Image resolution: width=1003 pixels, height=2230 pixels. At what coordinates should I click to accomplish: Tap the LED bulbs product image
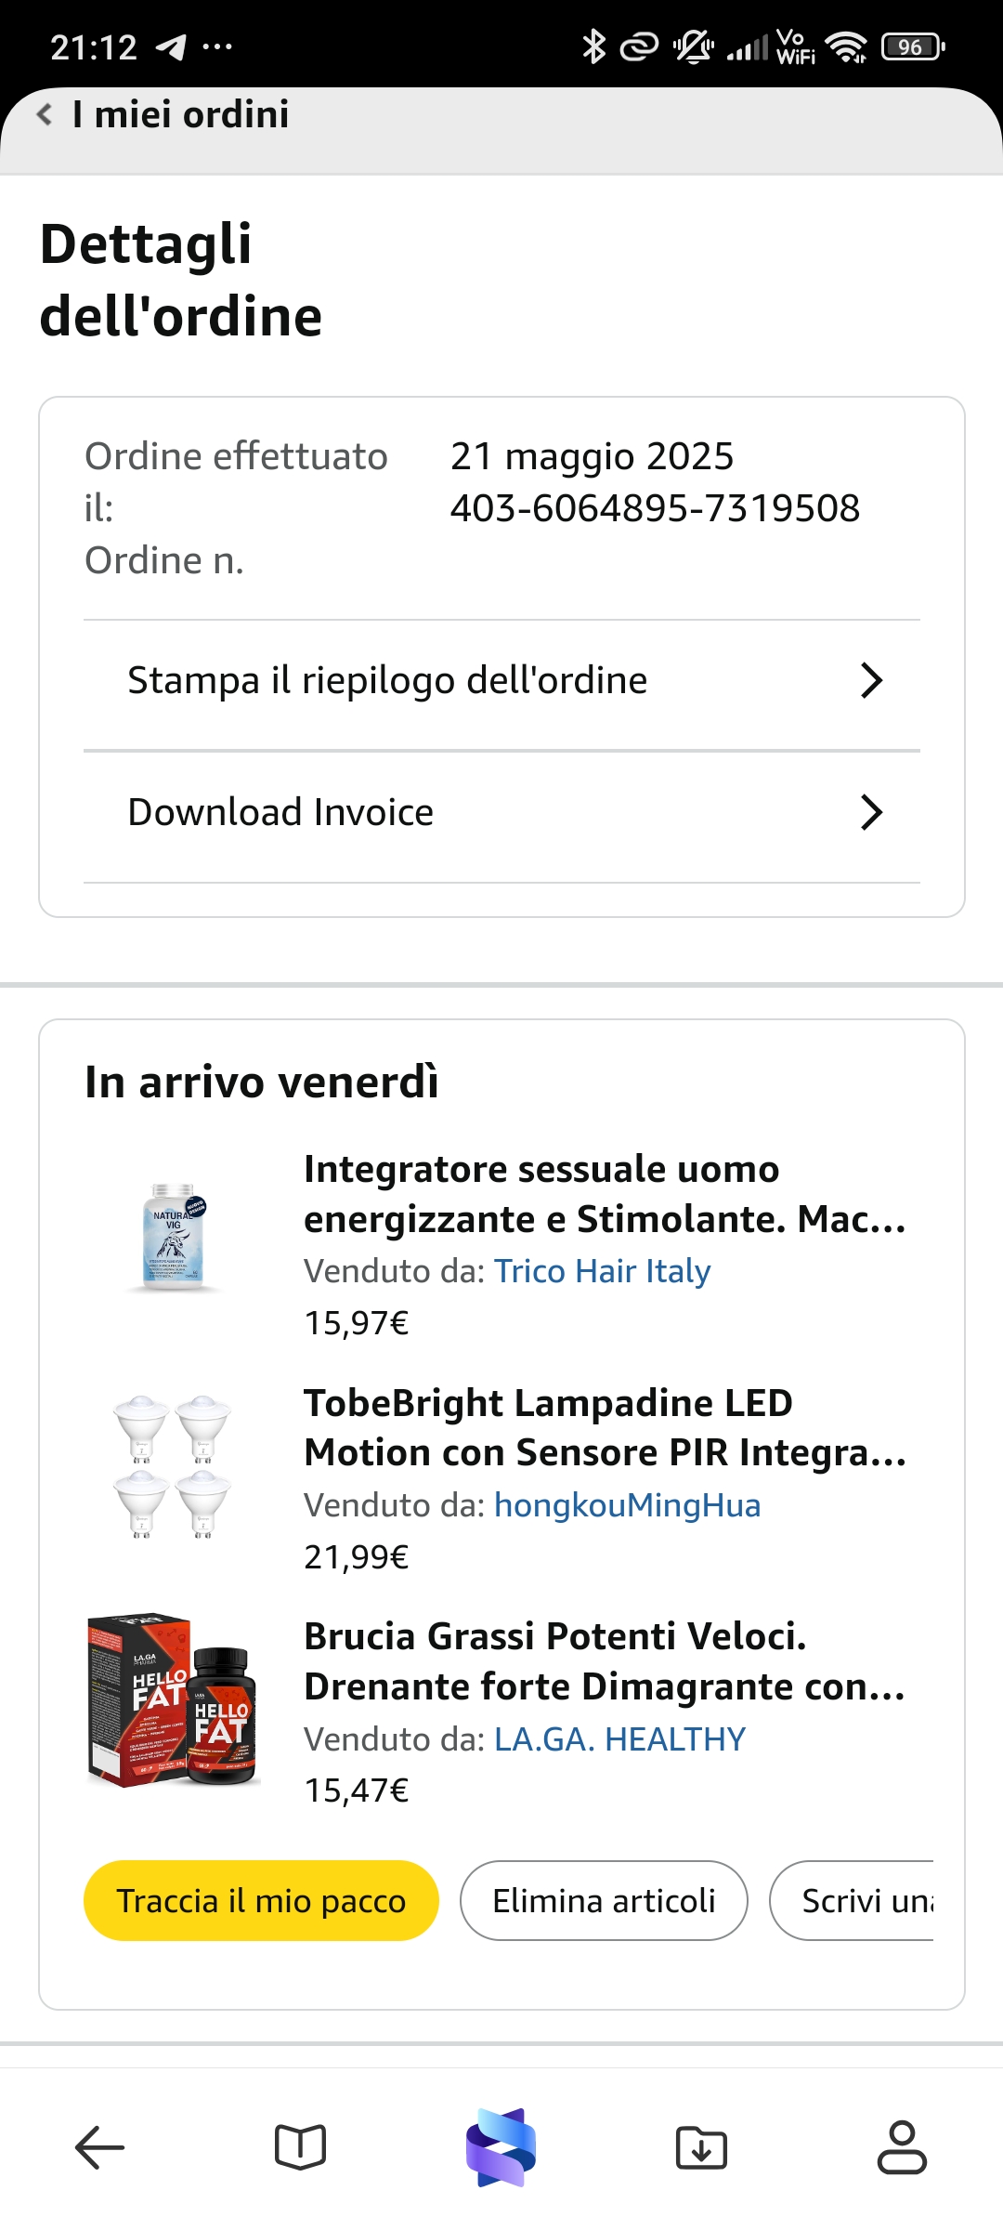(173, 1468)
